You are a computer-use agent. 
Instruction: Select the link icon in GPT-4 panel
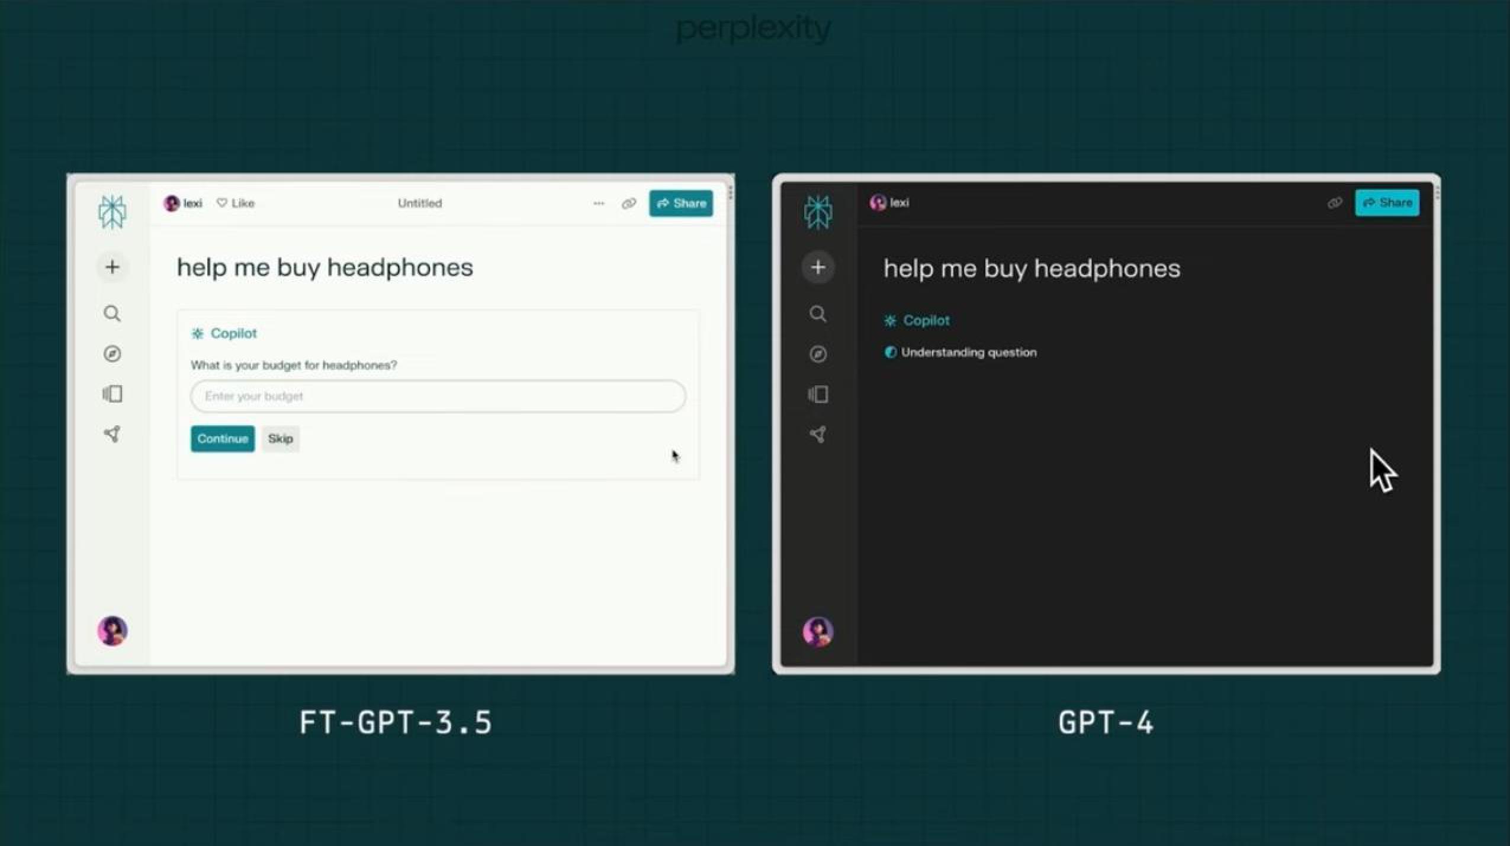1335,202
